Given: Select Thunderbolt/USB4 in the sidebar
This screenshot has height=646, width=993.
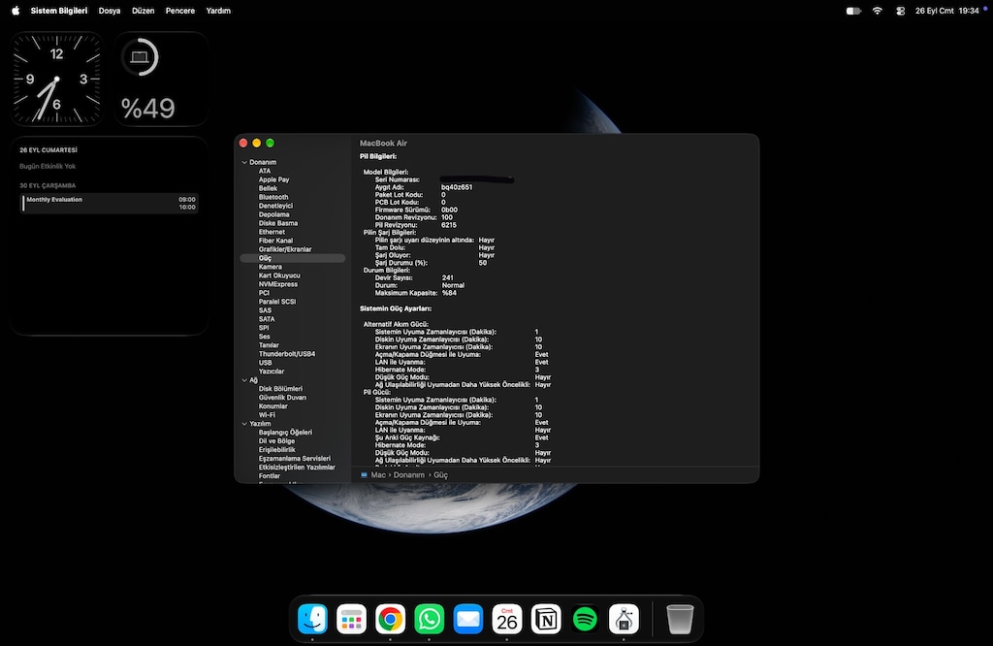Looking at the screenshot, I should (287, 354).
